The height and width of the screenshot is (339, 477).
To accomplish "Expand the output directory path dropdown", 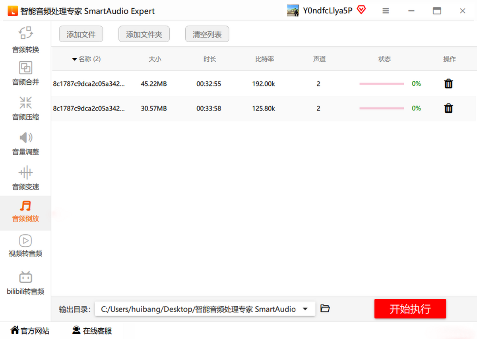I will click(305, 309).
